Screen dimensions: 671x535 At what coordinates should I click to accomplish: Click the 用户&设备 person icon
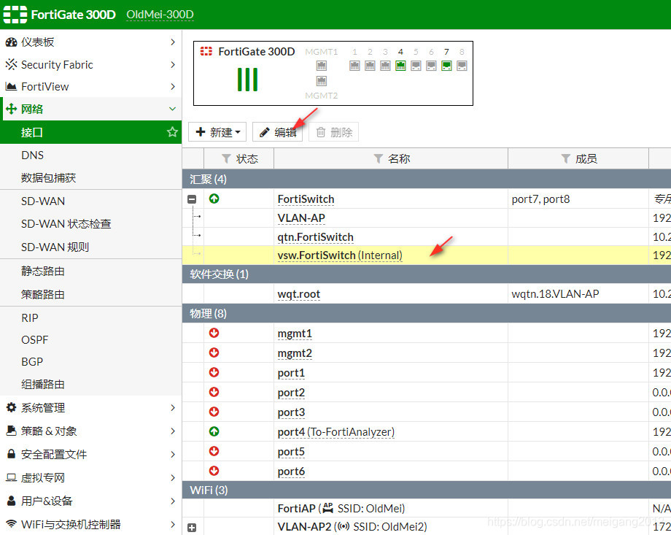tap(11, 500)
